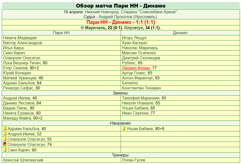Select the coach Ролан Гусев
This screenshot has width=241, height=164.
click(134, 160)
